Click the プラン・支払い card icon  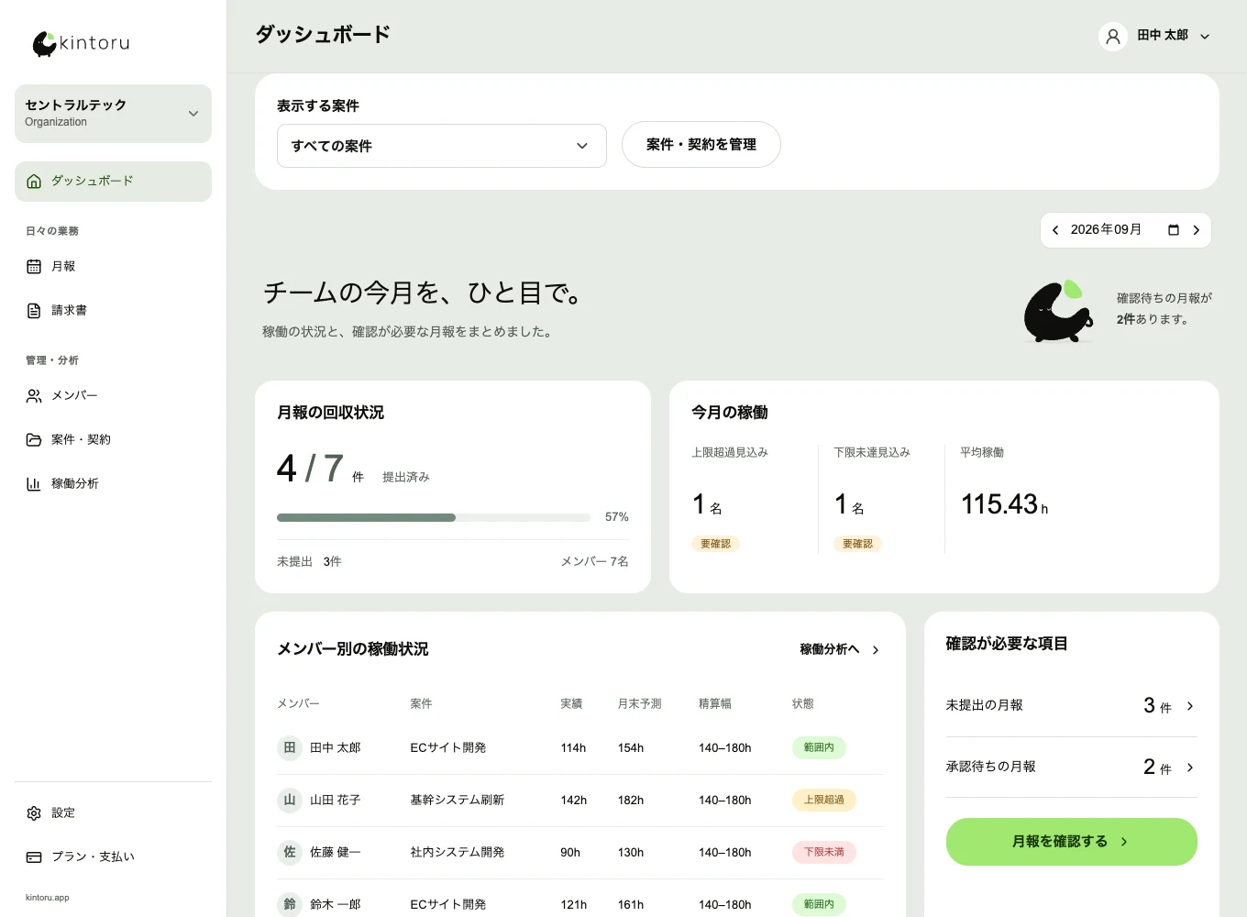[34, 857]
